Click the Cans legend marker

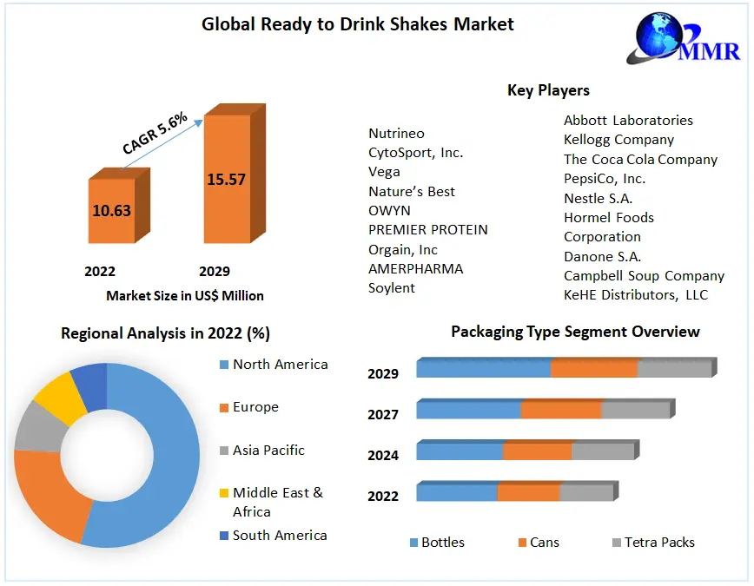(x=522, y=543)
